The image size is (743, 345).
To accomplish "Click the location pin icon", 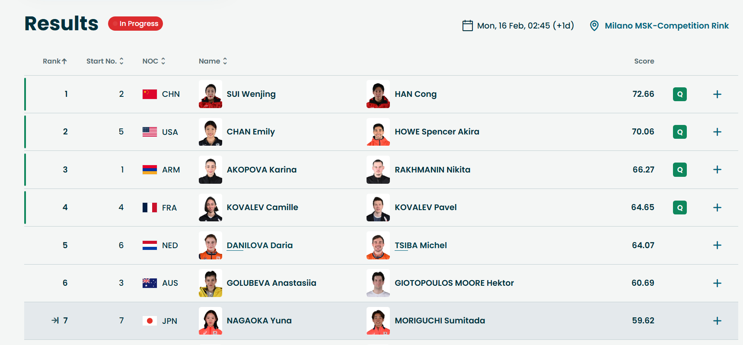I will (594, 26).
